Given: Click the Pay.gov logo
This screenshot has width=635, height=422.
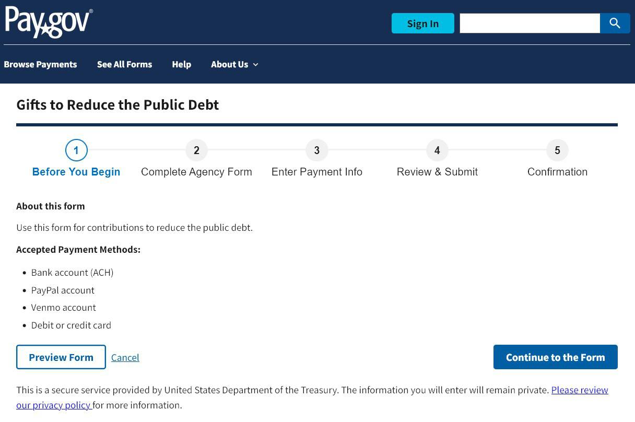Looking at the screenshot, I should tap(49, 22).
